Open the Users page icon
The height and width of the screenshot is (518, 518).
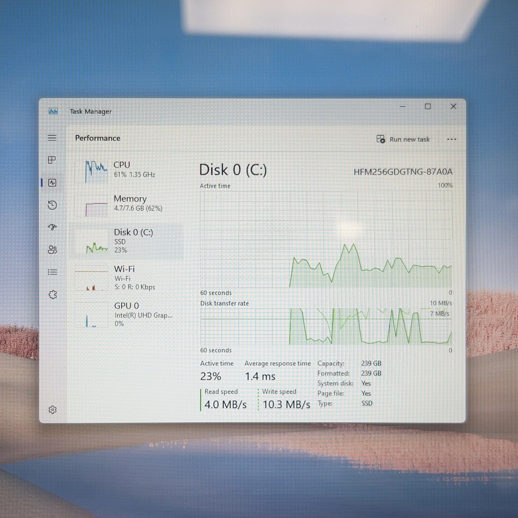click(x=52, y=250)
